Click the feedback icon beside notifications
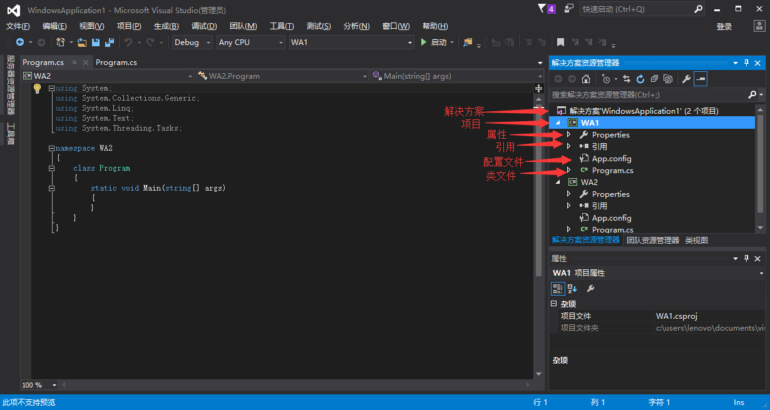The width and height of the screenshot is (770, 410). click(569, 9)
